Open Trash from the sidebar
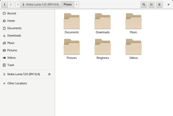This screenshot has width=173, height=116. pyautogui.click(x=11, y=65)
